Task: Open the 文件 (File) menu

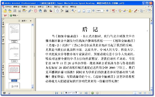Action: (x=8, y=7)
